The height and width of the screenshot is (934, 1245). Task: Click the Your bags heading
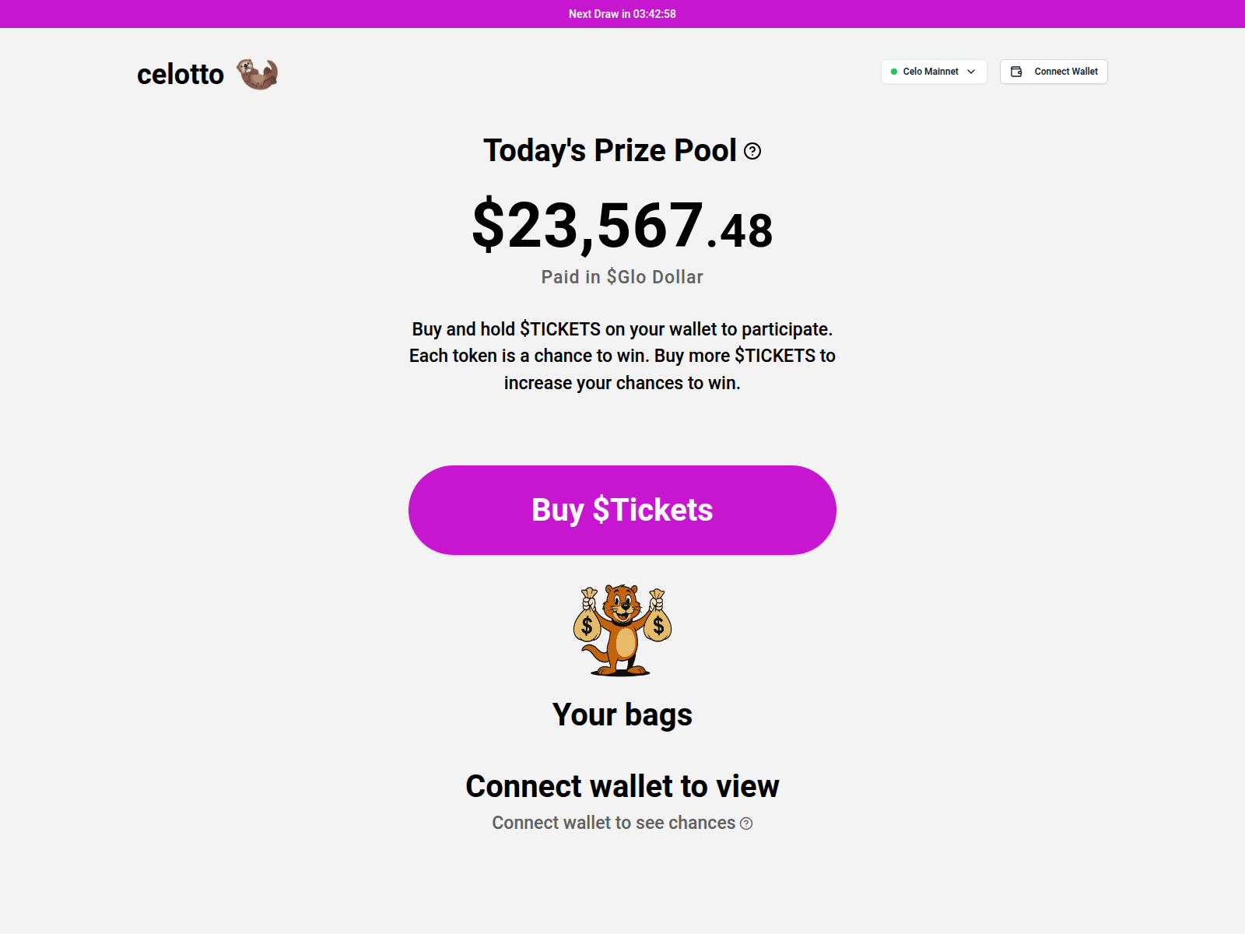pos(622,715)
